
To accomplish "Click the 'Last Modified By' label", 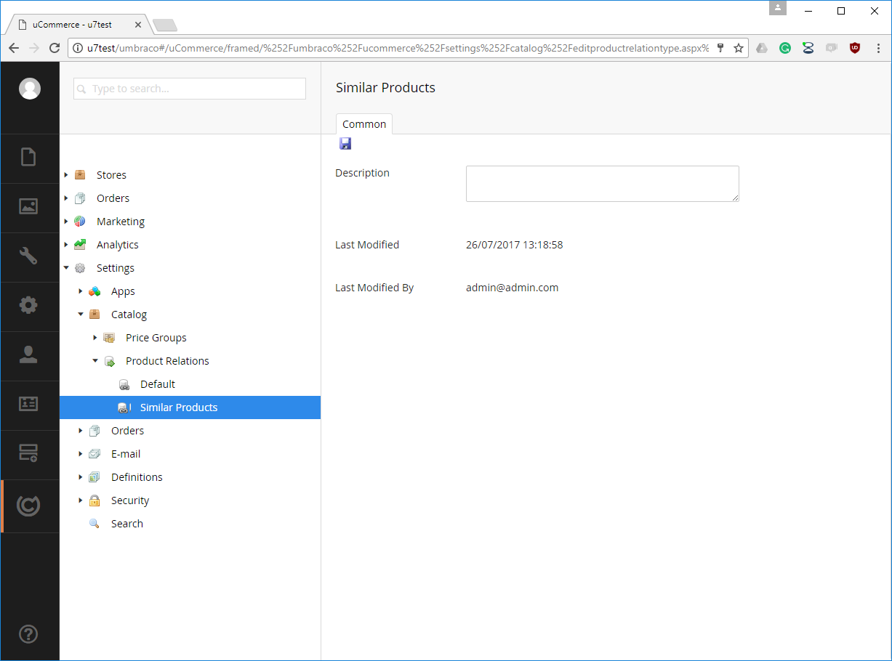I will click(x=374, y=288).
